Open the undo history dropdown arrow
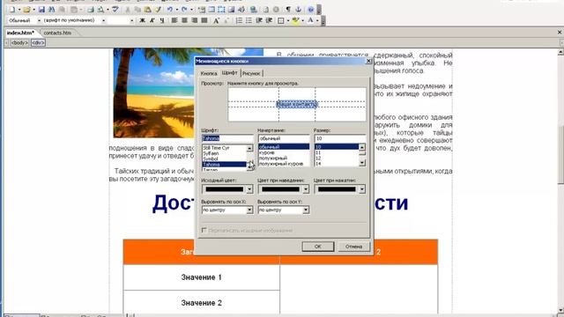Image resolution: width=564 pixels, height=317 pixels. click(176, 10)
